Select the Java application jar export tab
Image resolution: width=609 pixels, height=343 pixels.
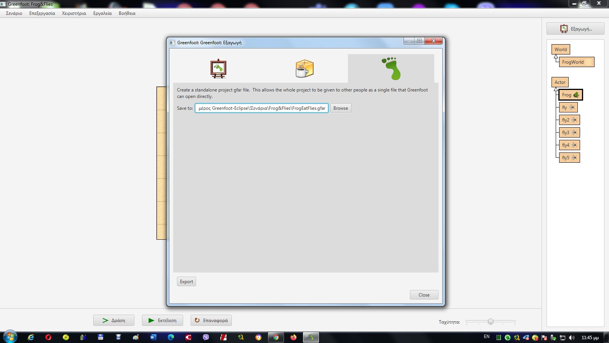(x=304, y=69)
